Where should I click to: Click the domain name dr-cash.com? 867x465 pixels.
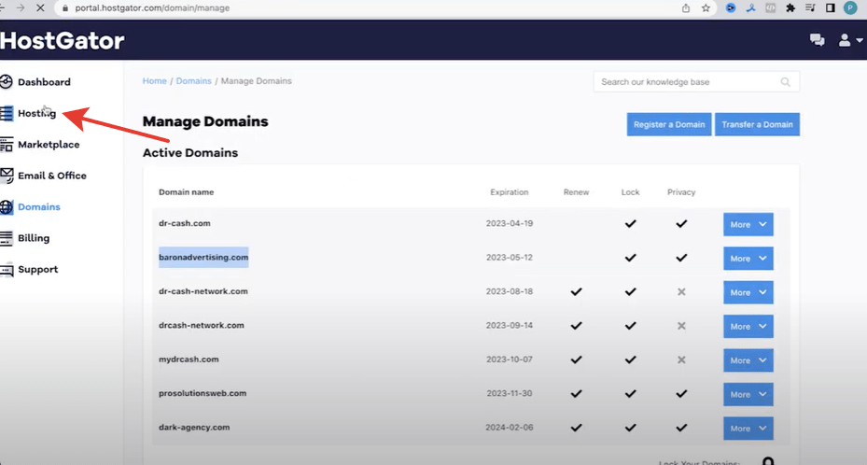point(184,223)
